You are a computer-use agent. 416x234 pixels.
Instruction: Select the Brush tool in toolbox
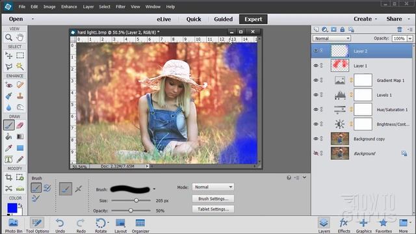[x=8, y=125]
